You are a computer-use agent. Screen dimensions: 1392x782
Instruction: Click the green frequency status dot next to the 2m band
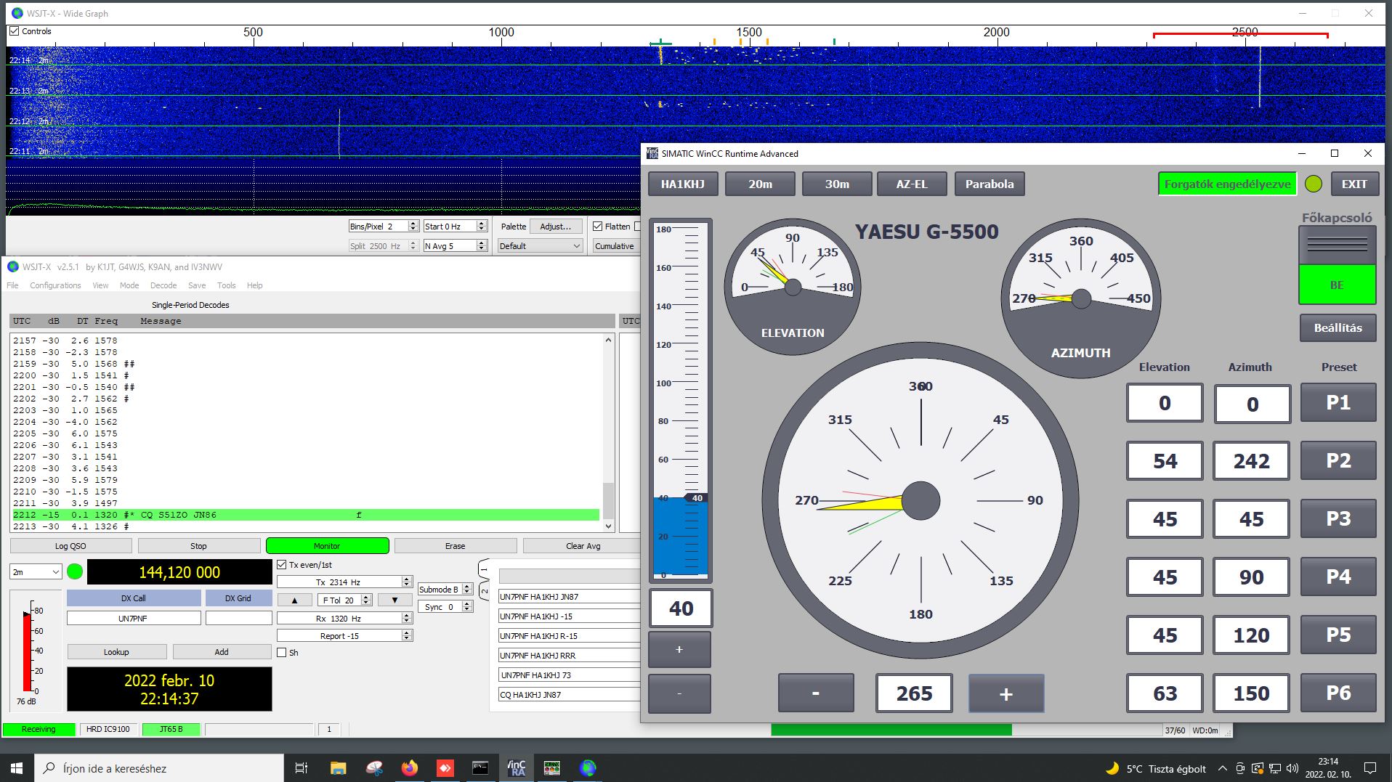point(75,571)
